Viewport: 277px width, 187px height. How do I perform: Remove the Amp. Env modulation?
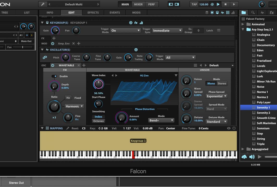coord(73,43)
